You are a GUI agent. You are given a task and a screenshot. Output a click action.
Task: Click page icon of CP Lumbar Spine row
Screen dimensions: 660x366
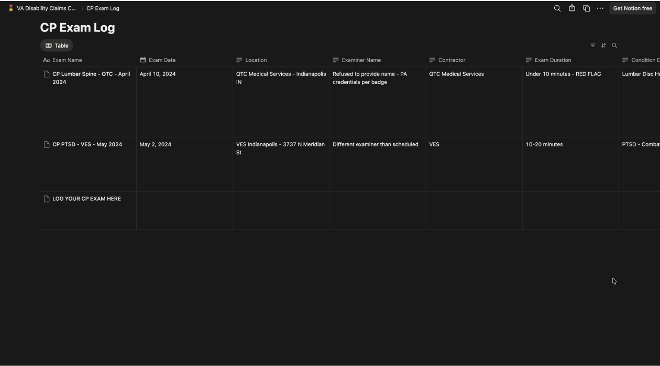[47, 74]
